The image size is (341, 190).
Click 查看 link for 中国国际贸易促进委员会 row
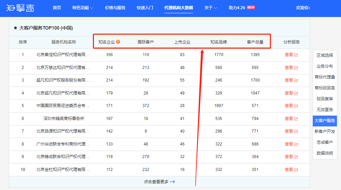tap(289, 105)
